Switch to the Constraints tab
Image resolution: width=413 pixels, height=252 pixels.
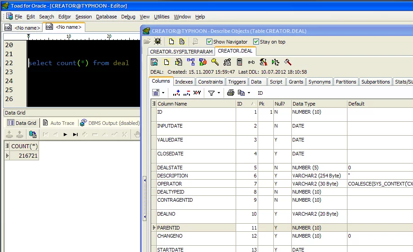(211, 82)
